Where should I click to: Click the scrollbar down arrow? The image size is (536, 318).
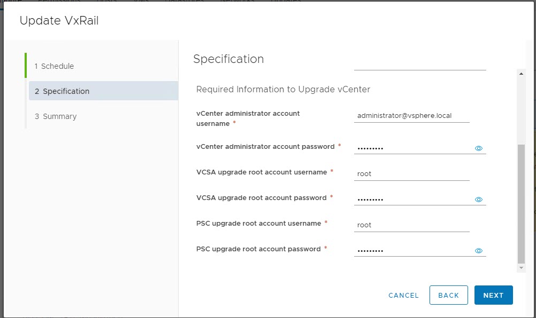coord(522,267)
